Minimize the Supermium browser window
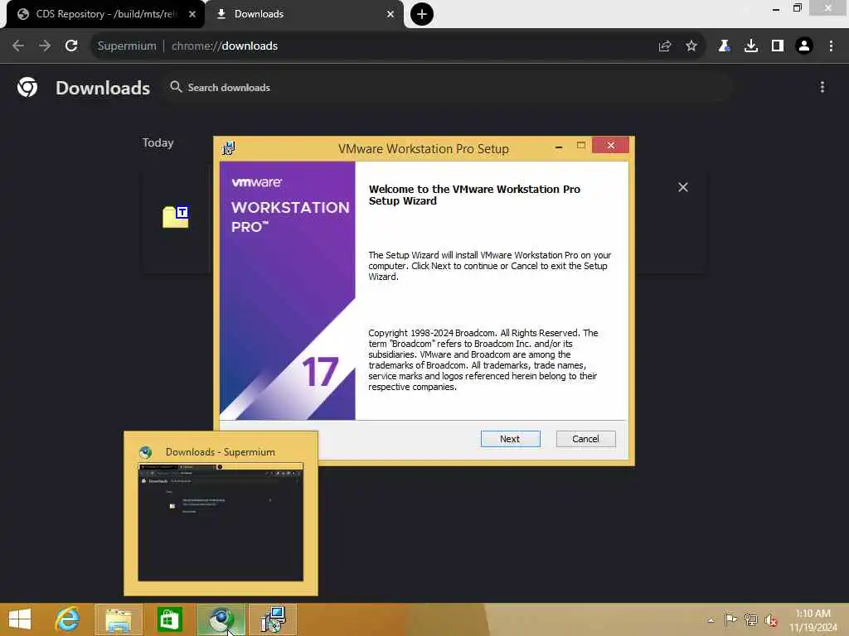Screen dimensions: 849x636 coord(775,8)
